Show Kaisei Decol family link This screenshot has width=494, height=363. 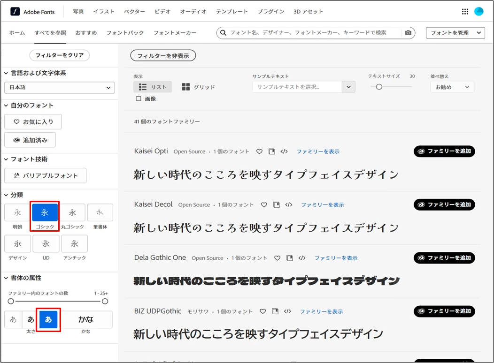(323, 205)
